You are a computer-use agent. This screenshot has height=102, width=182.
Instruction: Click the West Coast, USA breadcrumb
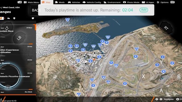(11, 8)
